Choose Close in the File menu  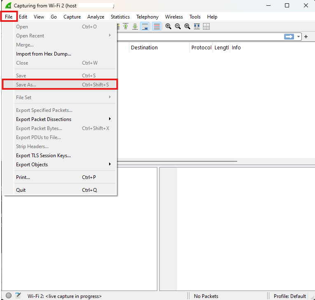point(59,63)
